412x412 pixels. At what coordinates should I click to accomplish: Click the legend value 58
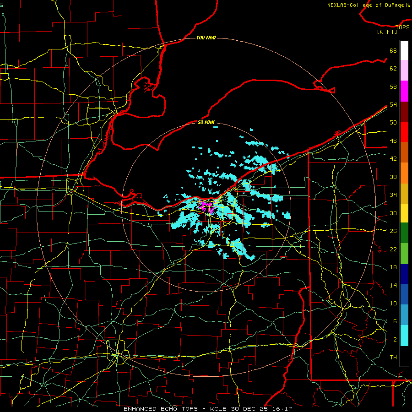click(393, 87)
